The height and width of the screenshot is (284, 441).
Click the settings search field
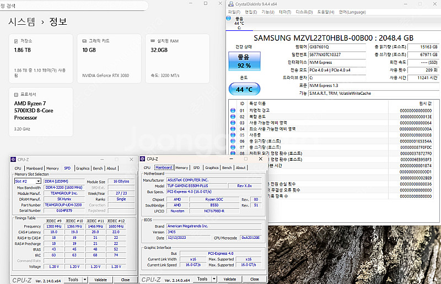[x=74, y=6]
